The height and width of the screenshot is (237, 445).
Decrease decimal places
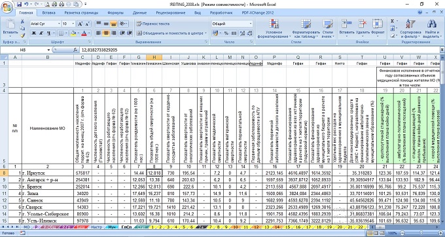(x=249, y=33)
